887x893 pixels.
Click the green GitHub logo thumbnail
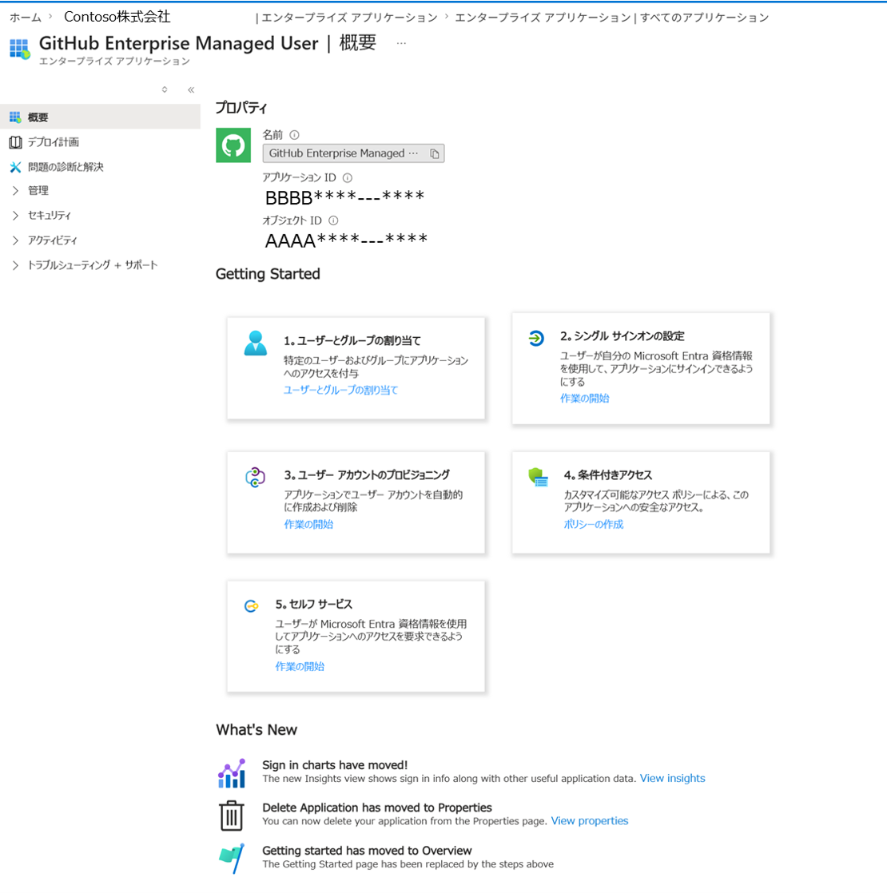(x=233, y=145)
